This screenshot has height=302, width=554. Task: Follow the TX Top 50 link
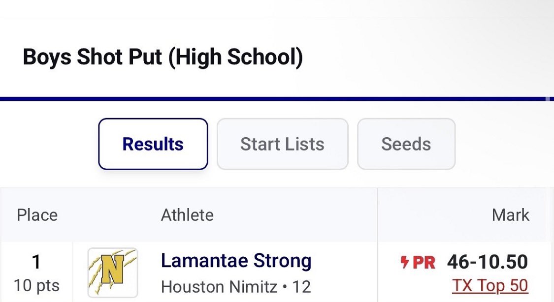[489, 286]
